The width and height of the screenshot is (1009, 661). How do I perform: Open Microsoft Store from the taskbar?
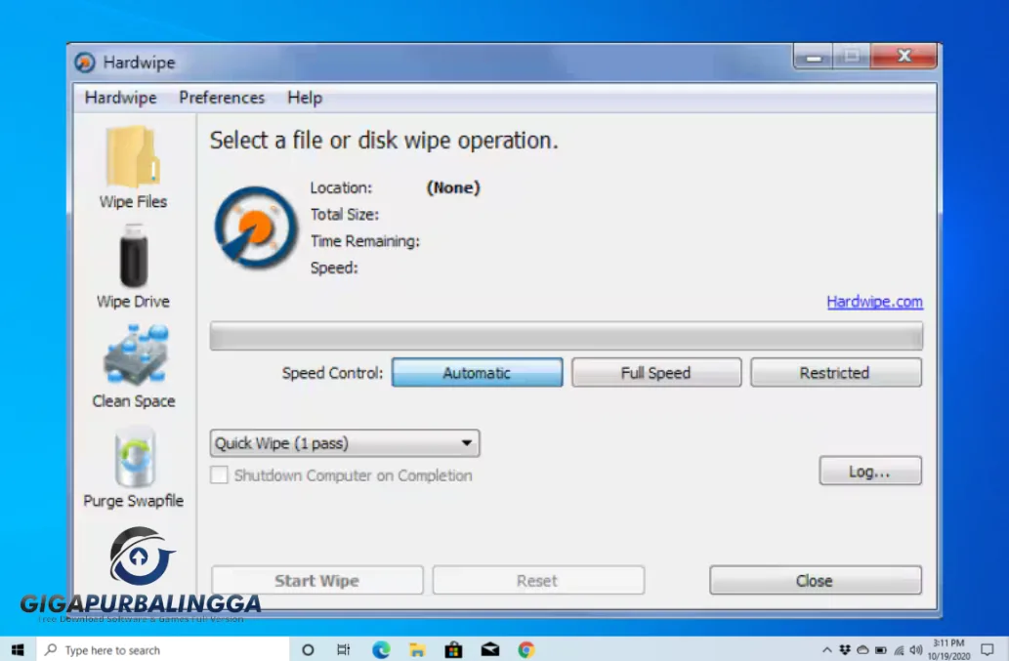tap(453, 649)
